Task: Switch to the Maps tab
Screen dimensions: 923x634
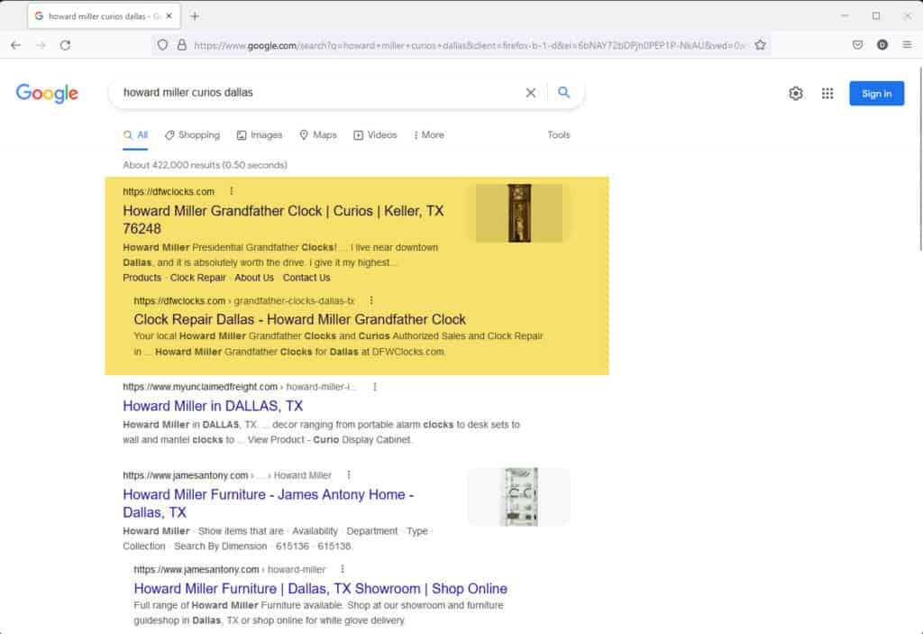Action: (x=318, y=135)
